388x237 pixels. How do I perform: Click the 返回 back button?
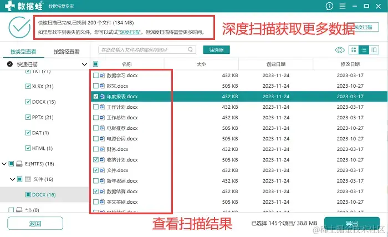tap(35, 224)
